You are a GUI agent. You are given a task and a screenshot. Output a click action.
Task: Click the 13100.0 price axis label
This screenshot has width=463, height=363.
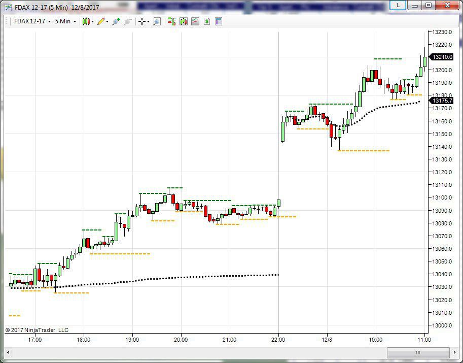click(442, 197)
